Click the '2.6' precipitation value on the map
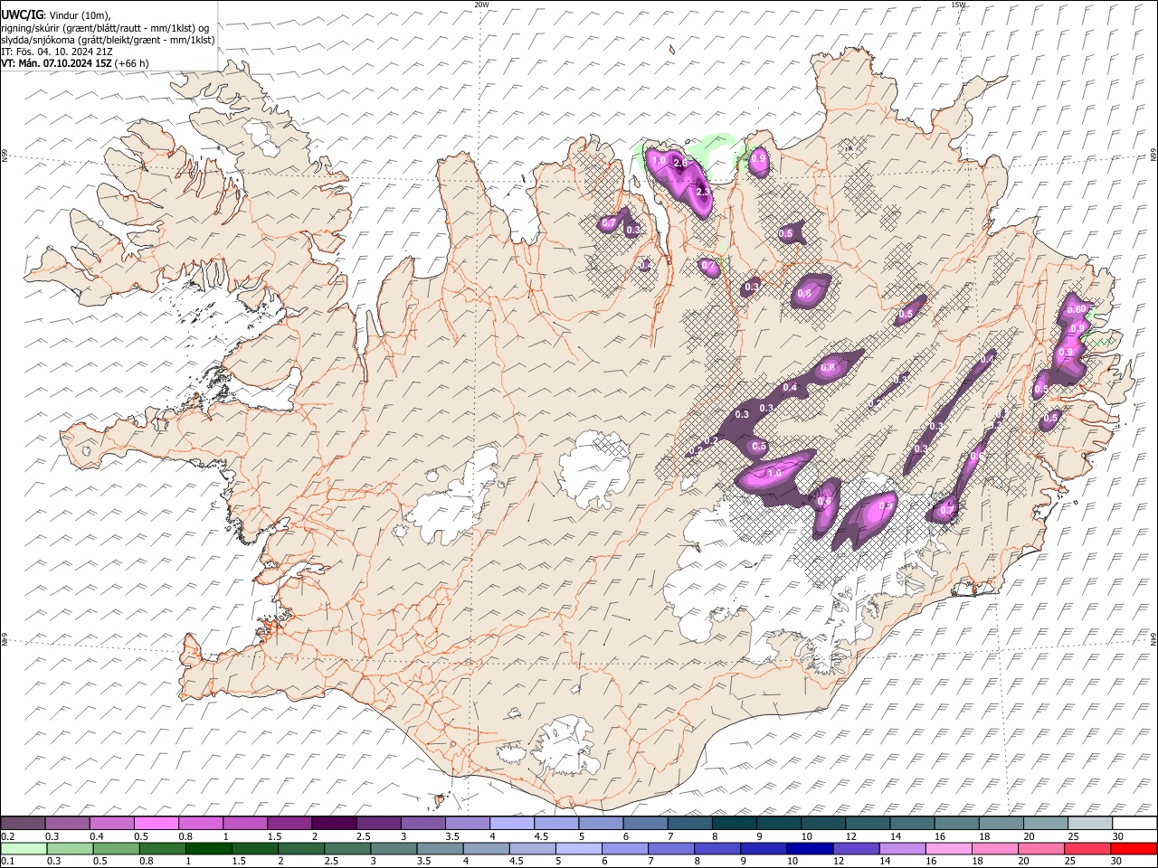 (x=681, y=163)
